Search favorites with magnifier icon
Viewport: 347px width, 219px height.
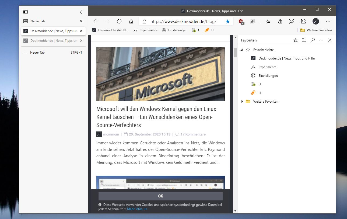(313, 40)
